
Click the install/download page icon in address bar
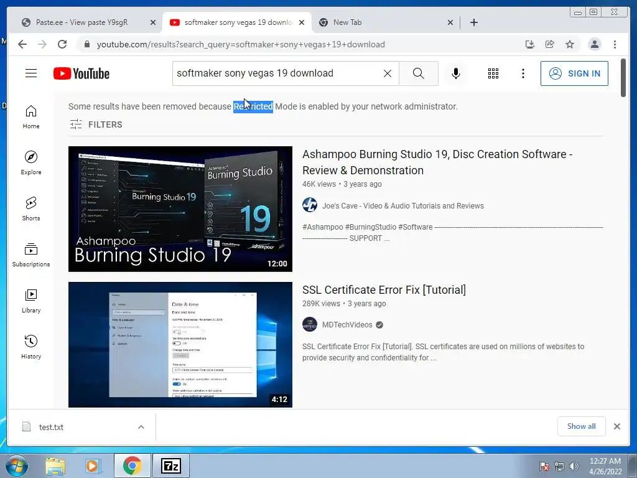tap(530, 44)
